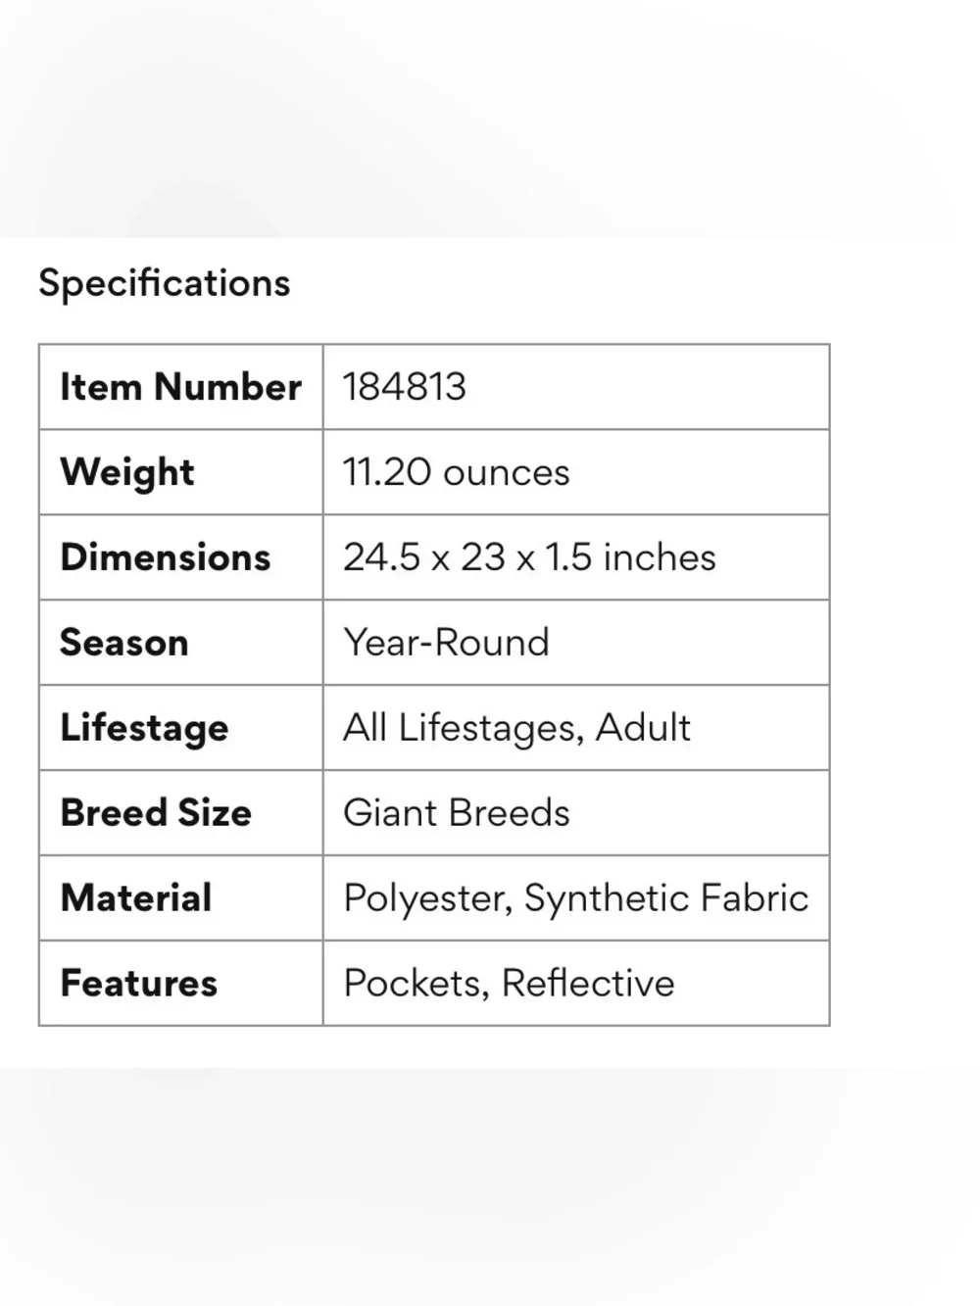980x1306 pixels.
Task: Select the Features label cell
Action: [181, 984]
